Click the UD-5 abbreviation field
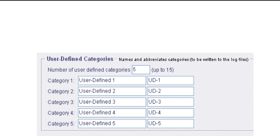Image resolution: width=280 pixels, height=136 pixels. [170, 124]
